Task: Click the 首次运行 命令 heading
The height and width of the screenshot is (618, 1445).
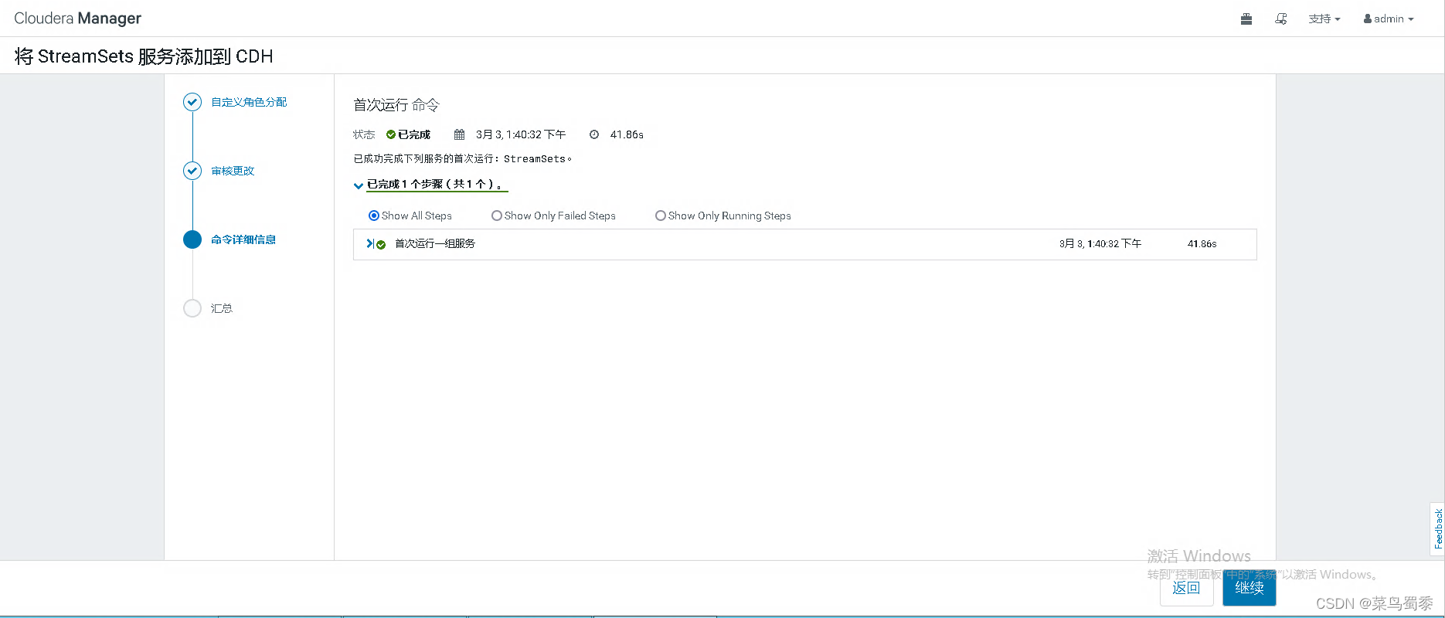Action: click(x=396, y=104)
